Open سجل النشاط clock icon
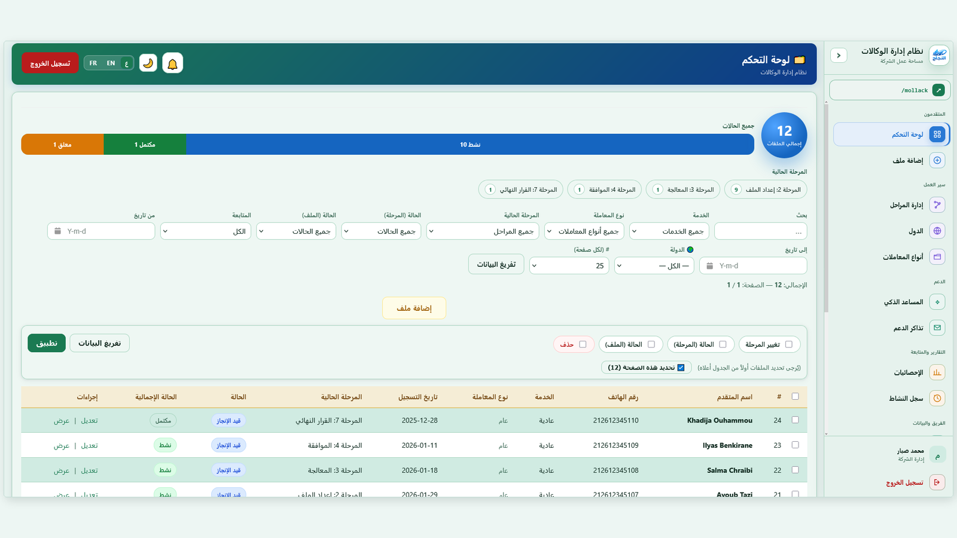 (937, 398)
